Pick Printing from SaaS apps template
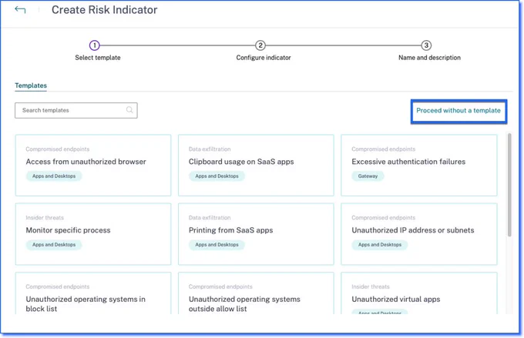 pyautogui.click(x=256, y=234)
